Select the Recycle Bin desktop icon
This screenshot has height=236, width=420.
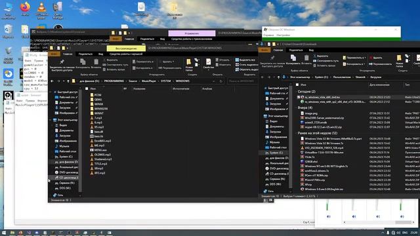tap(8, 31)
